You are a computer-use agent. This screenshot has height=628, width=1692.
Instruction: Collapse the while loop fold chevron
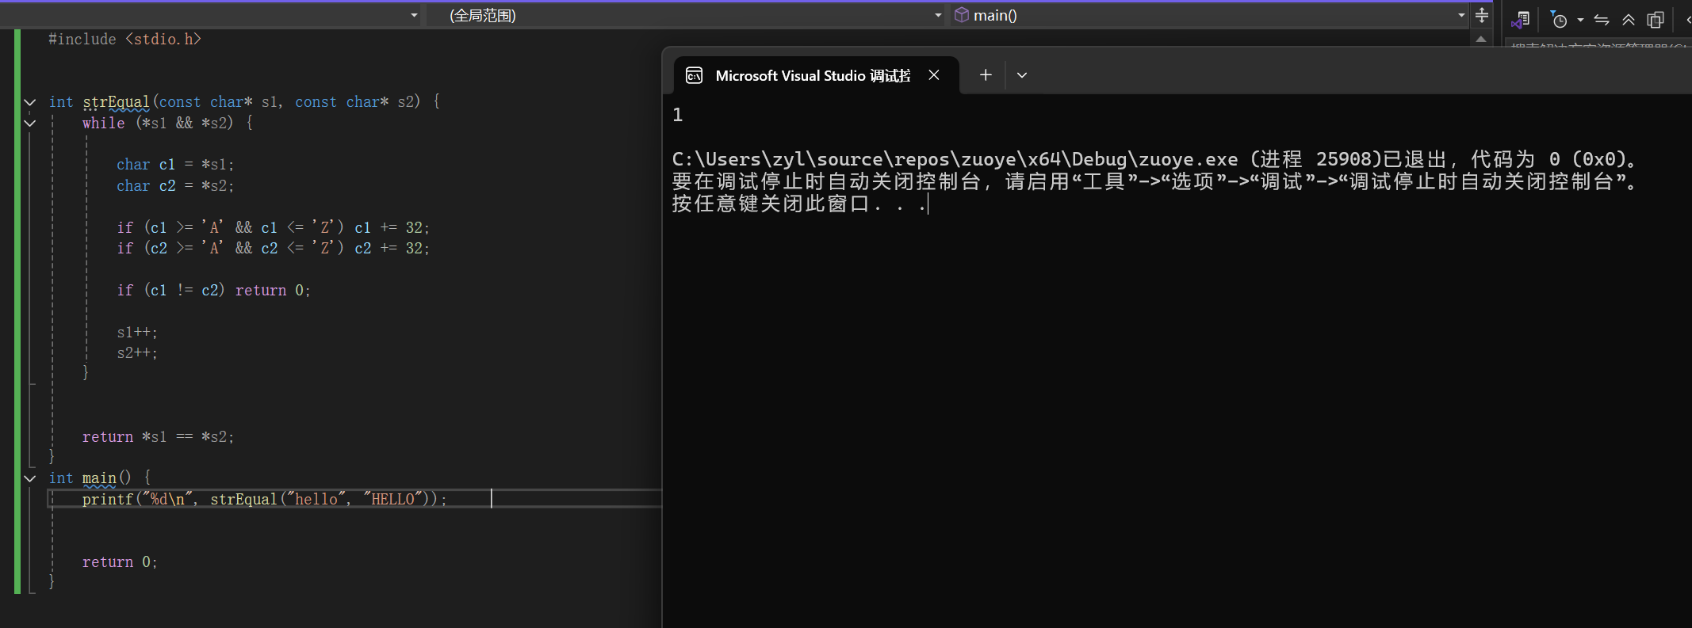click(30, 123)
